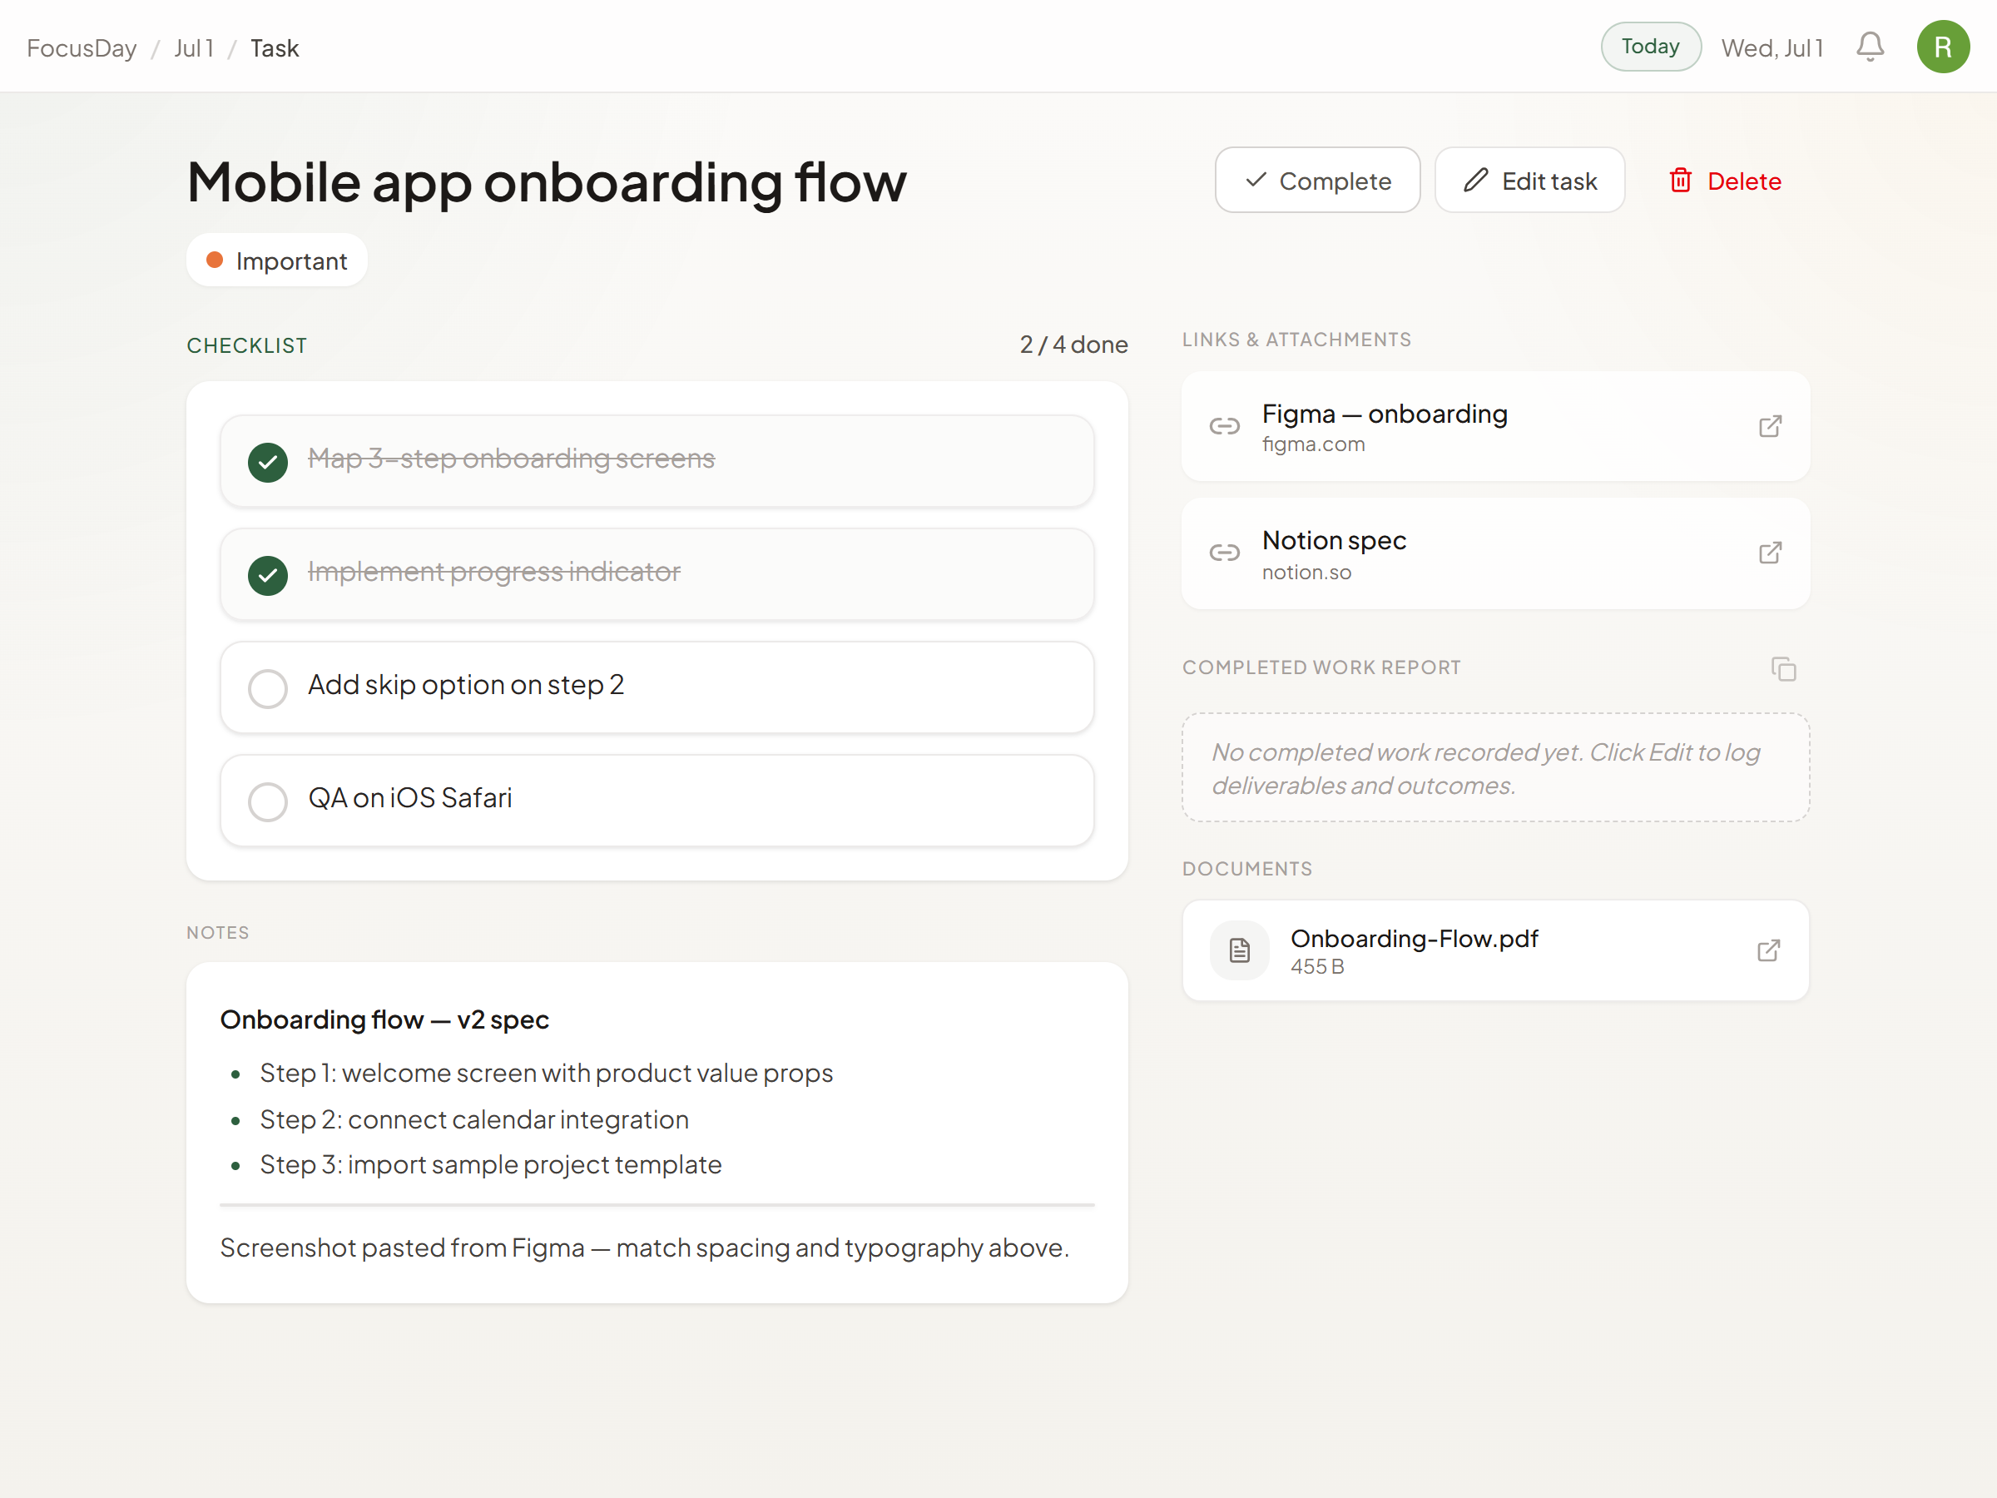
Task: Click the Edit task button
Action: tap(1529, 181)
